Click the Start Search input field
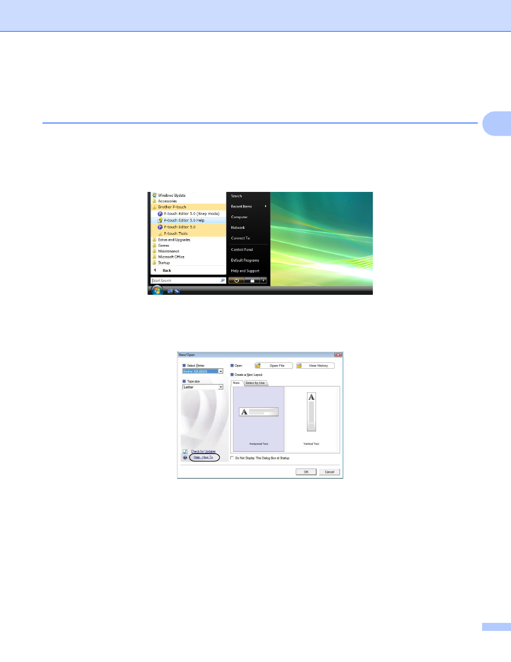This screenshot has height=662, width=511. click(x=185, y=280)
